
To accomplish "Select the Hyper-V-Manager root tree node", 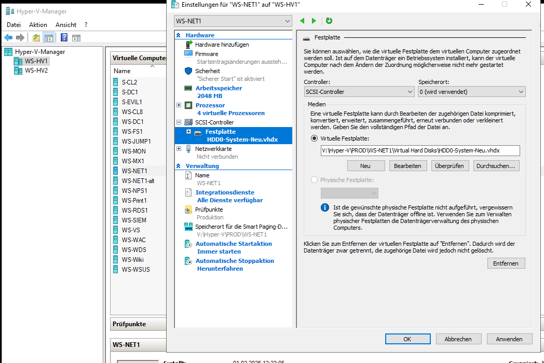I will click(40, 52).
